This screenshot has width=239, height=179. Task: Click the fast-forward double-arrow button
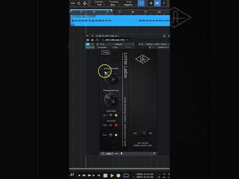(x=89, y=176)
